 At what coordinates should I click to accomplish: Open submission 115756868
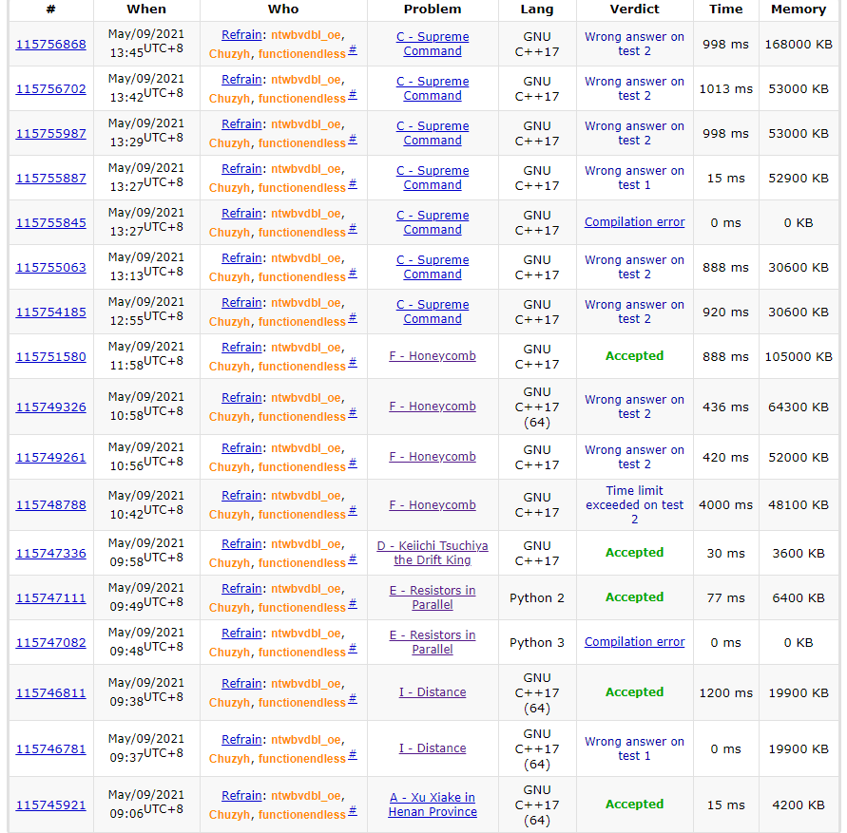point(50,45)
